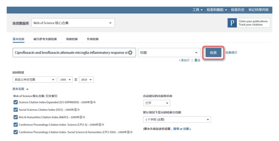Switch to the 高级检索 tab
Viewport: 279px width, 141px height.
[72, 39]
